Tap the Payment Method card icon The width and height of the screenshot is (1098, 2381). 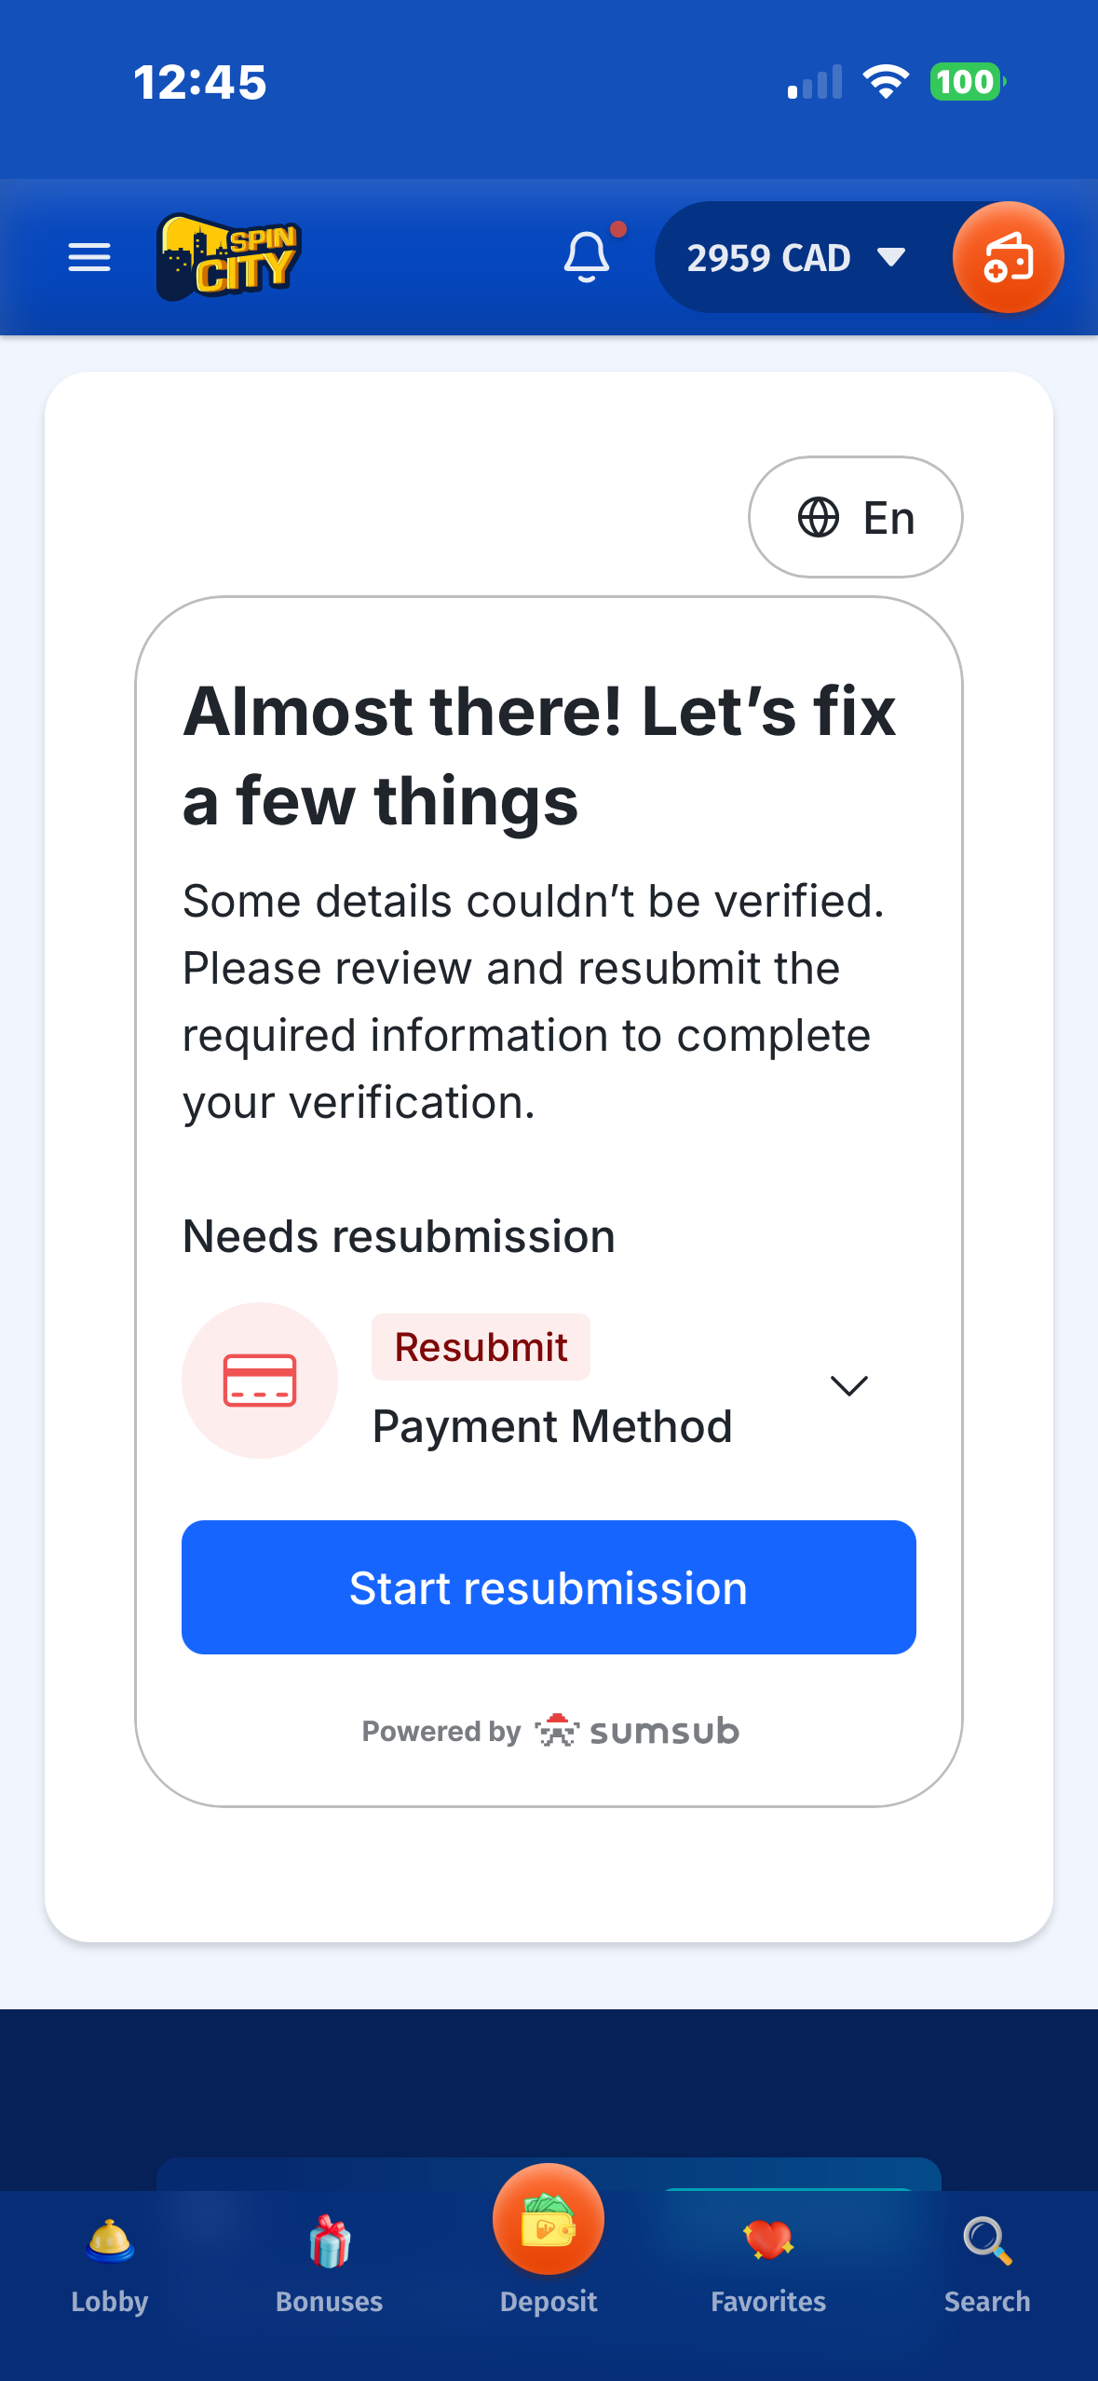tap(260, 1380)
